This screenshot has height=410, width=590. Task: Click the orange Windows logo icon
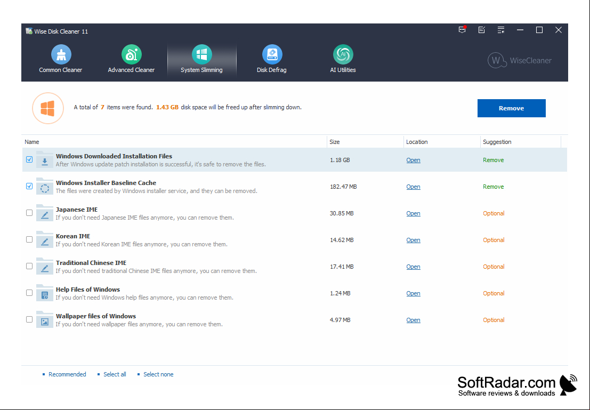click(48, 108)
